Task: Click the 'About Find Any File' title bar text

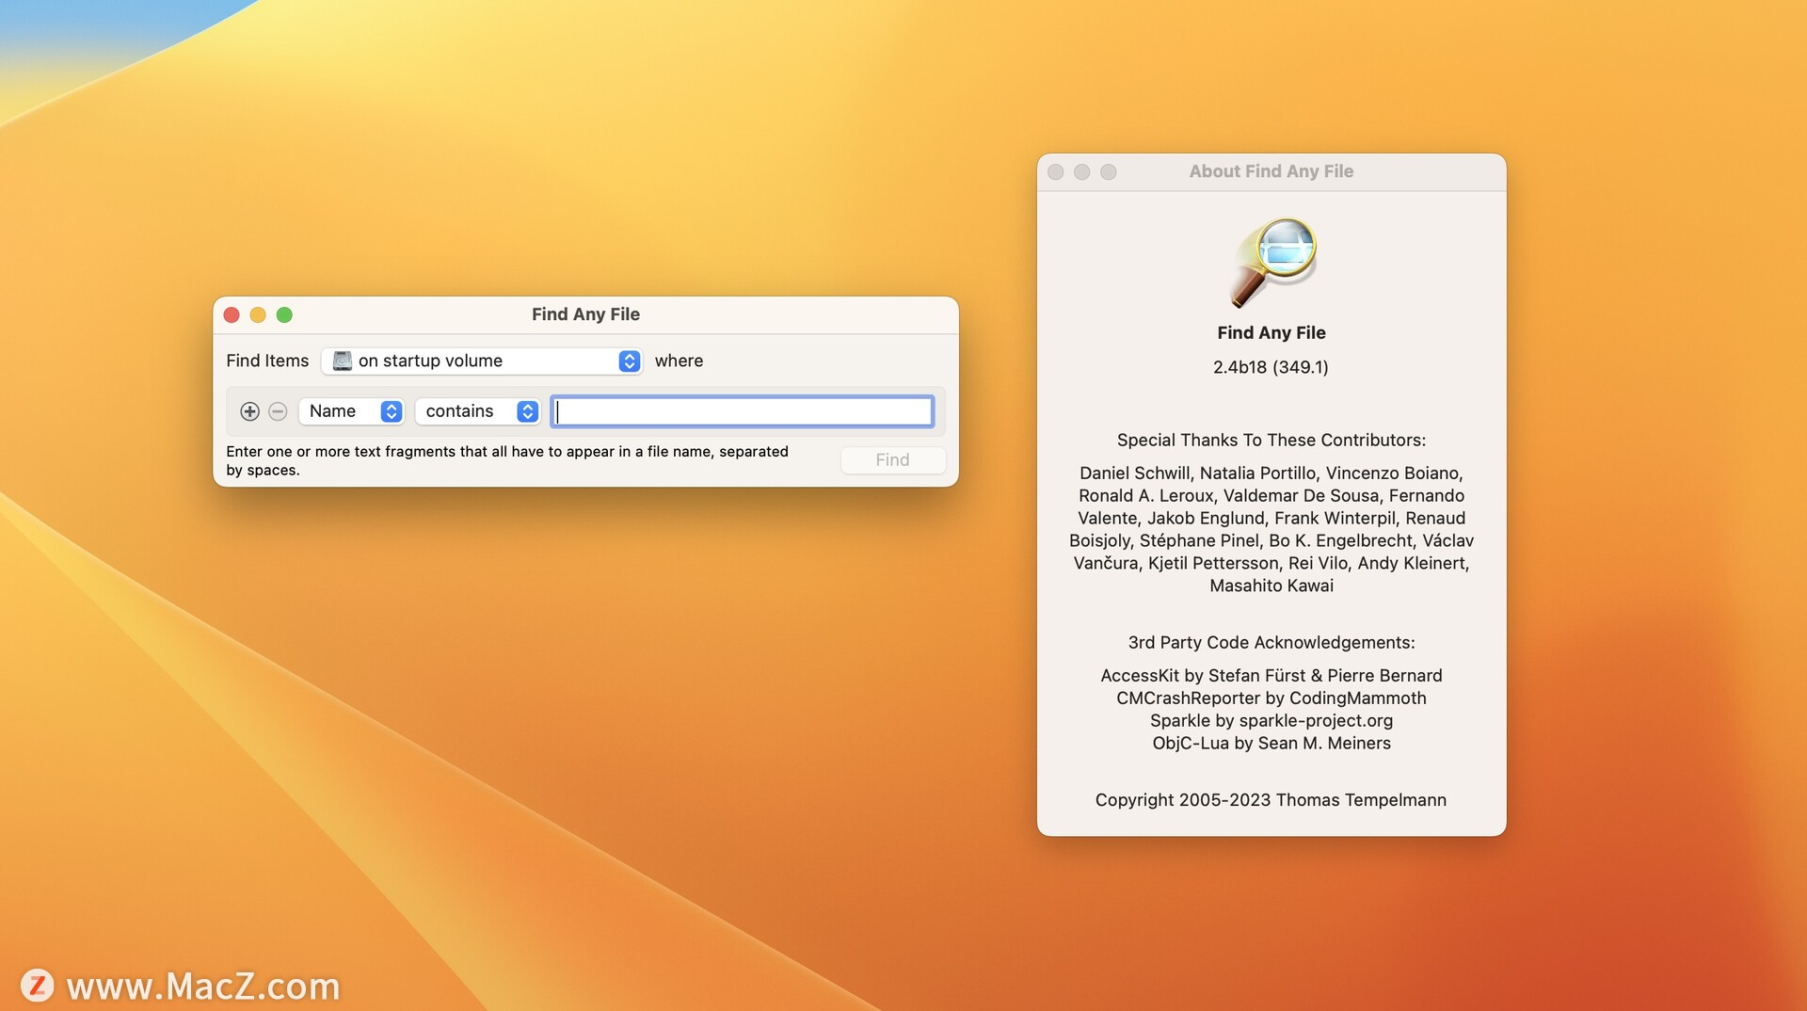Action: (1271, 171)
